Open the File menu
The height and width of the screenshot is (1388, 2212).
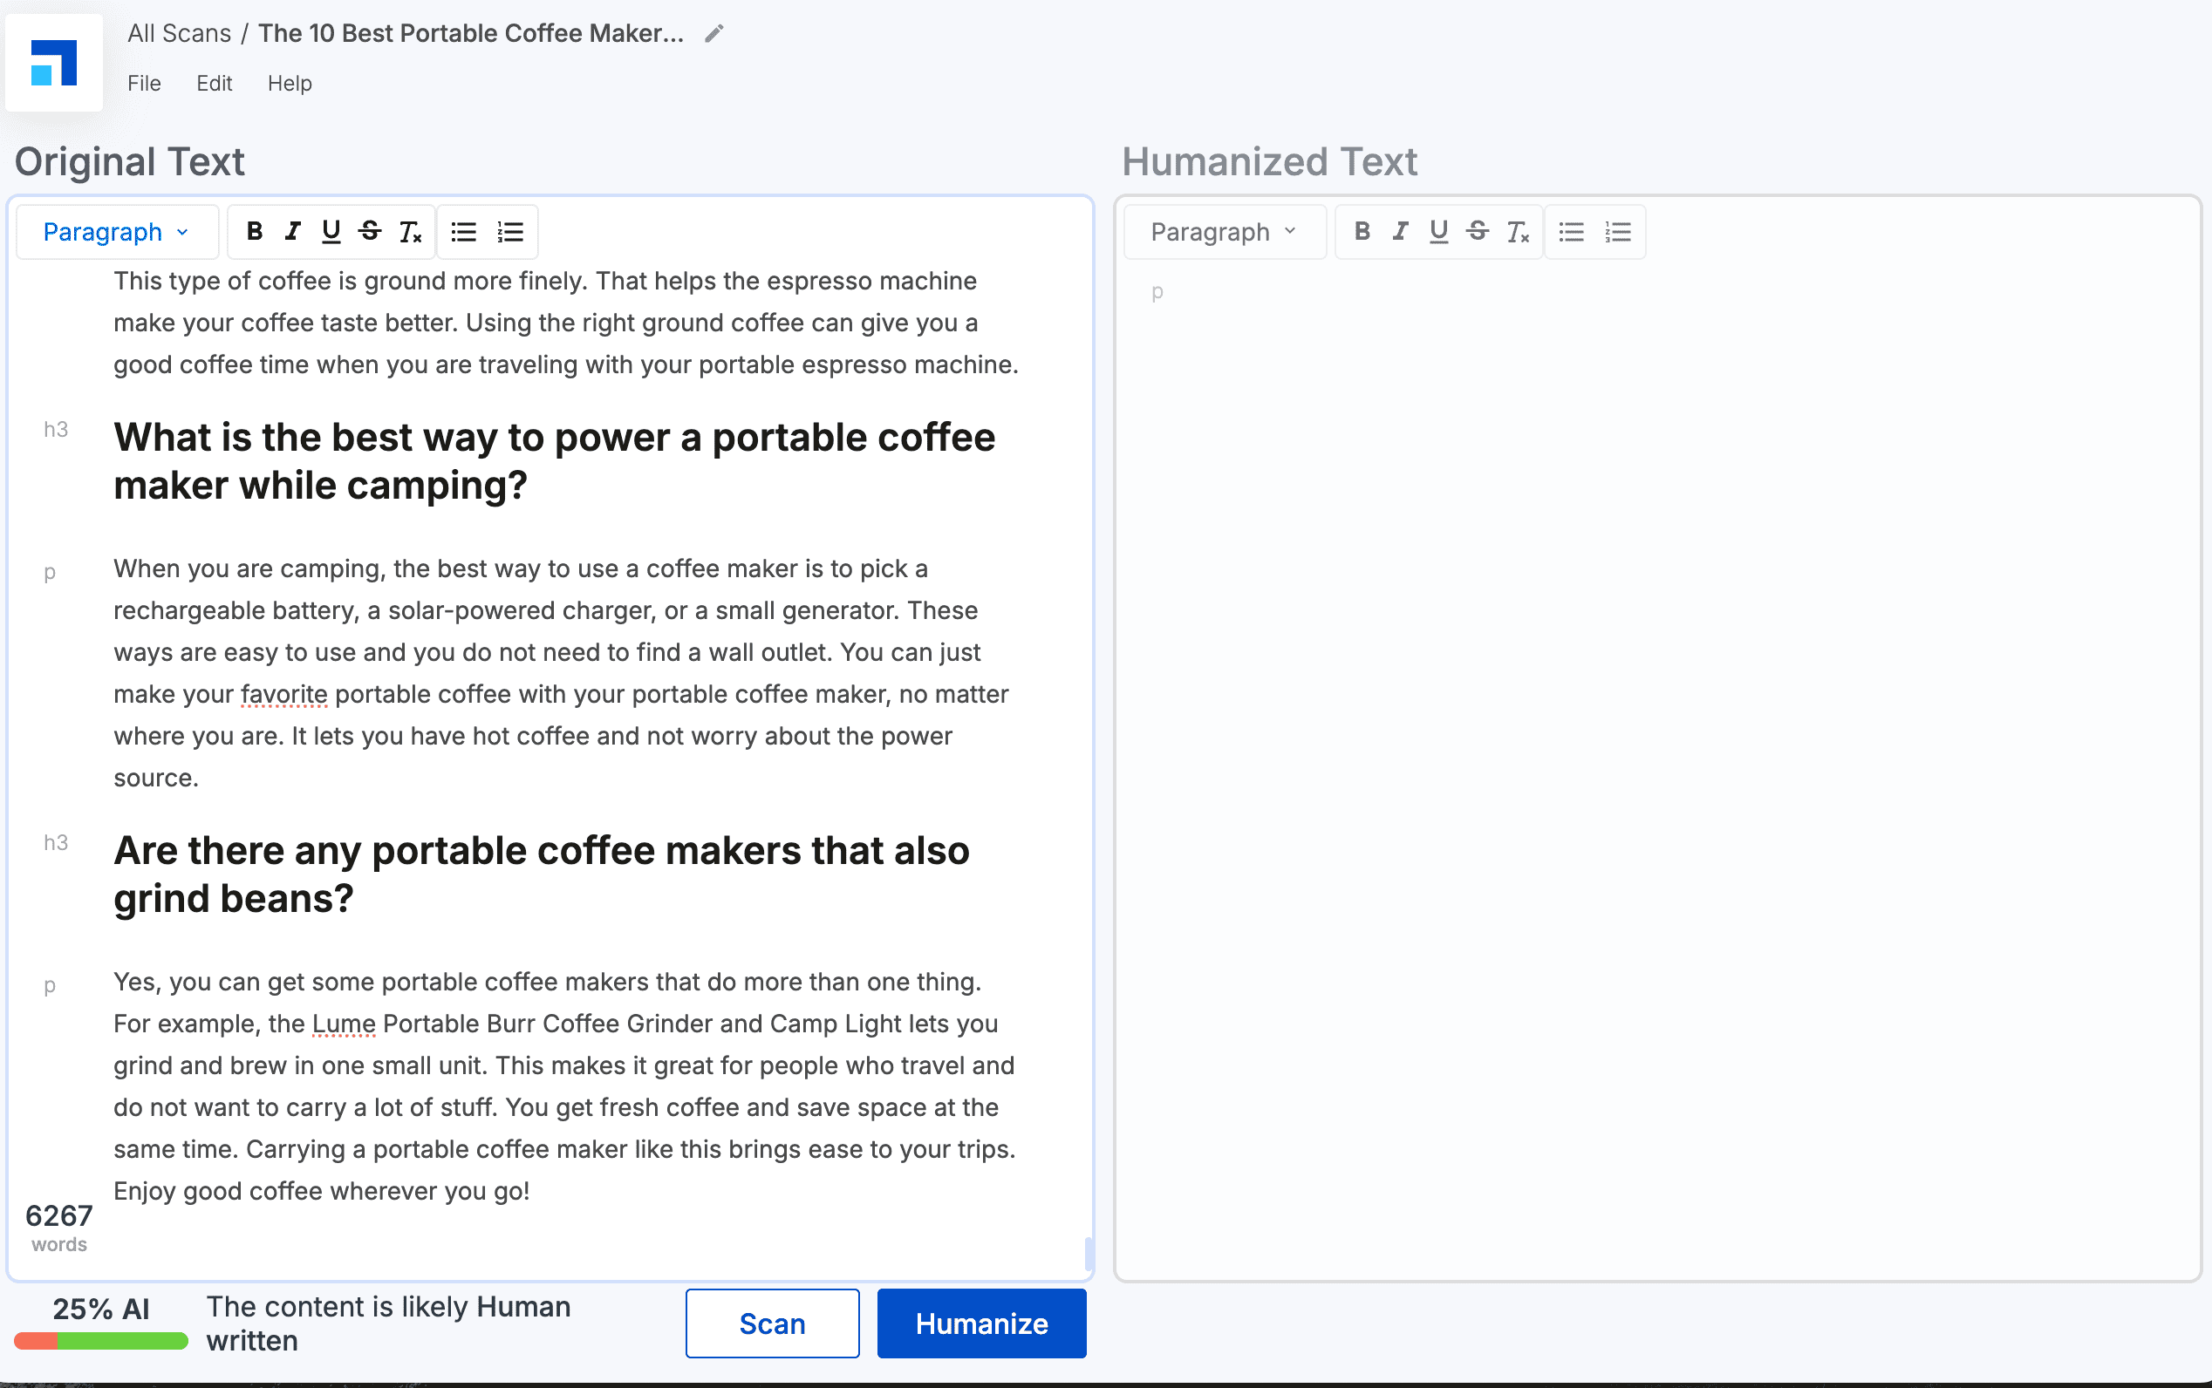(x=144, y=84)
